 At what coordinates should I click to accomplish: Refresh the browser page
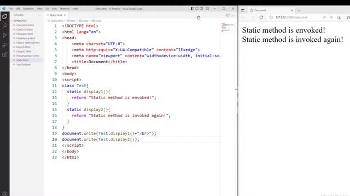click(261, 17)
